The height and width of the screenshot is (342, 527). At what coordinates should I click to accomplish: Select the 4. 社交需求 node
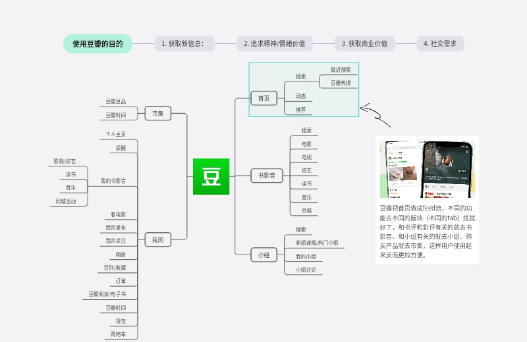(440, 44)
